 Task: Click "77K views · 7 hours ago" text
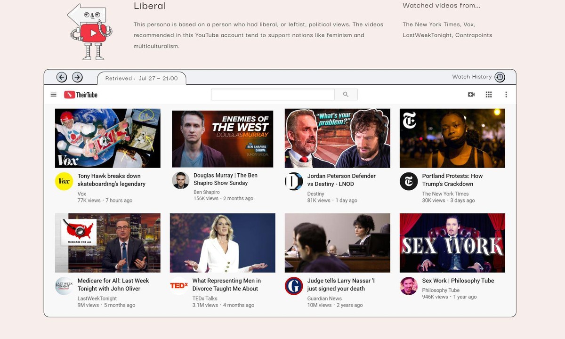click(x=105, y=200)
